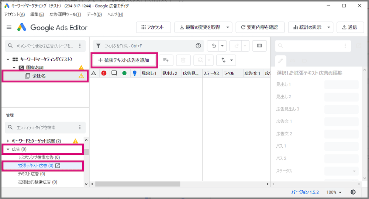The width and height of the screenshot is (369, 199).
Task: Click 変更内容を確認 button
Action: click(x=260, y=27)
